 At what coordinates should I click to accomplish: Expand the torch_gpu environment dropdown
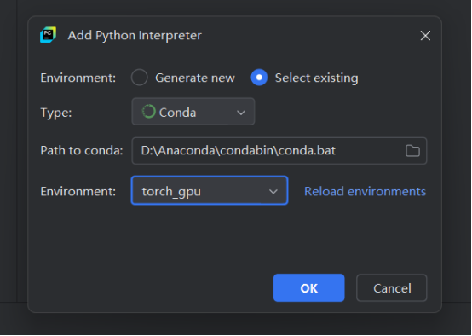[x=210, y=191]
